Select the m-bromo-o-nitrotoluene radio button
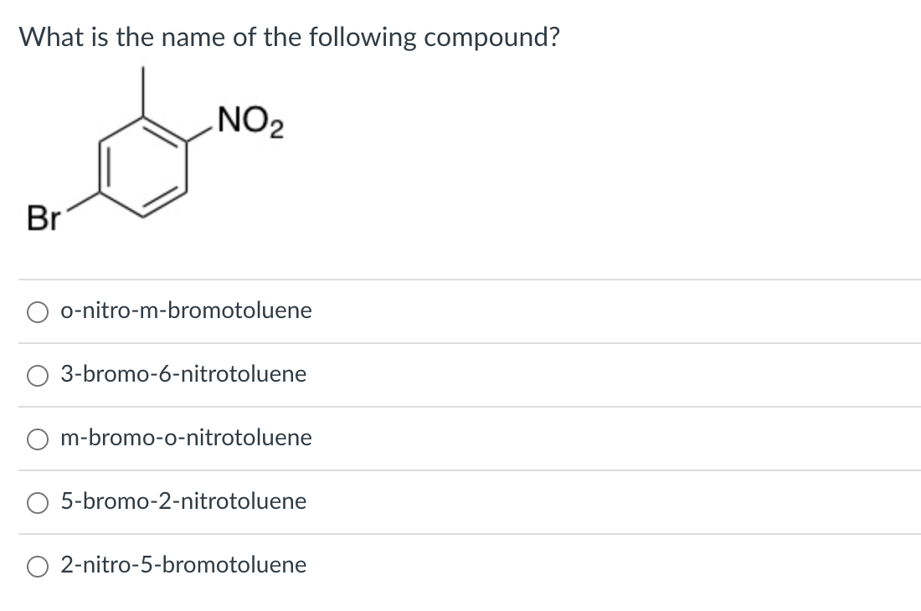The image size is (921, 611). (x=37, y=439)
